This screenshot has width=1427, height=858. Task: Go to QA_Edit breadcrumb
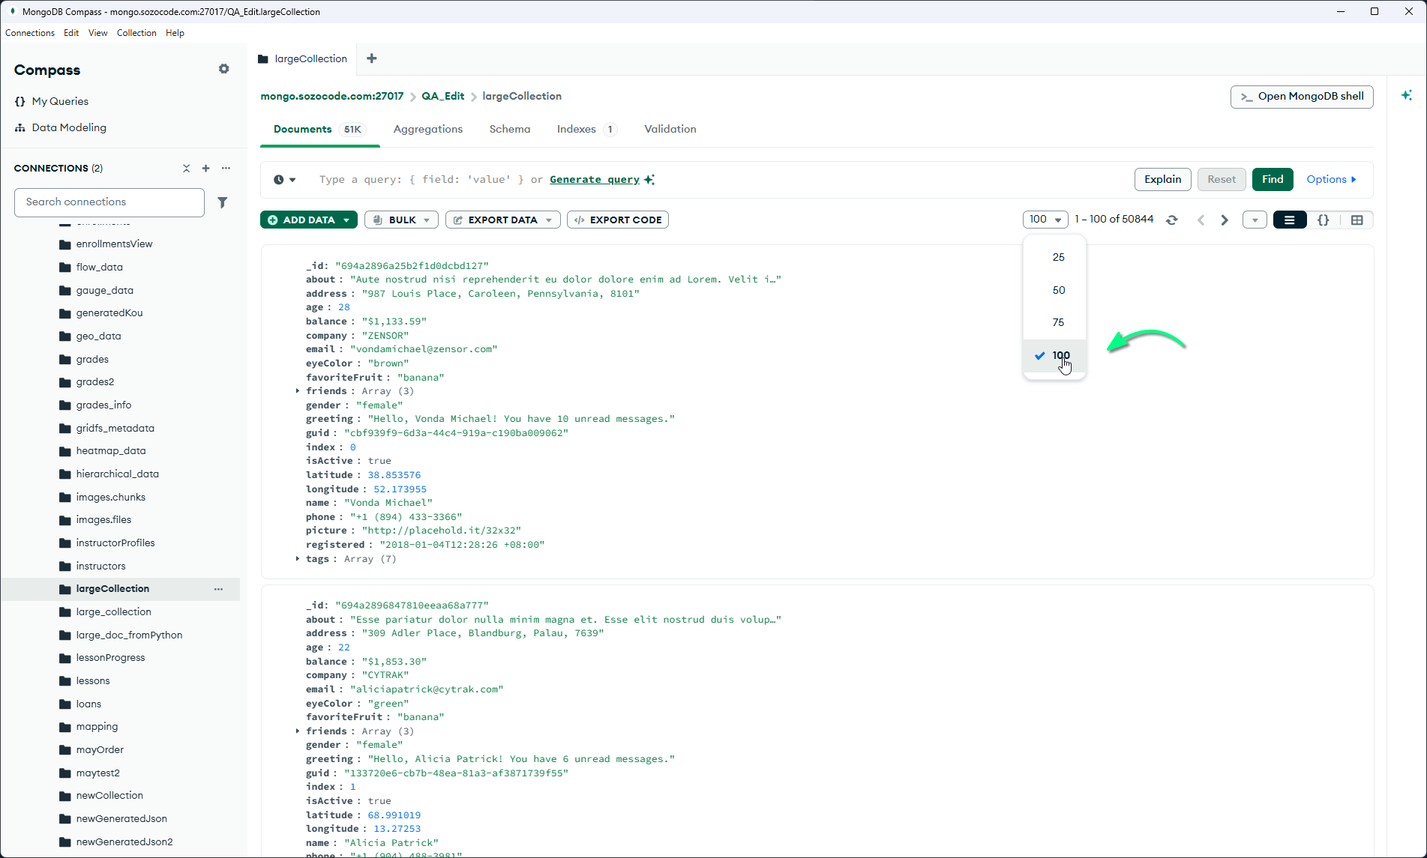442,97
